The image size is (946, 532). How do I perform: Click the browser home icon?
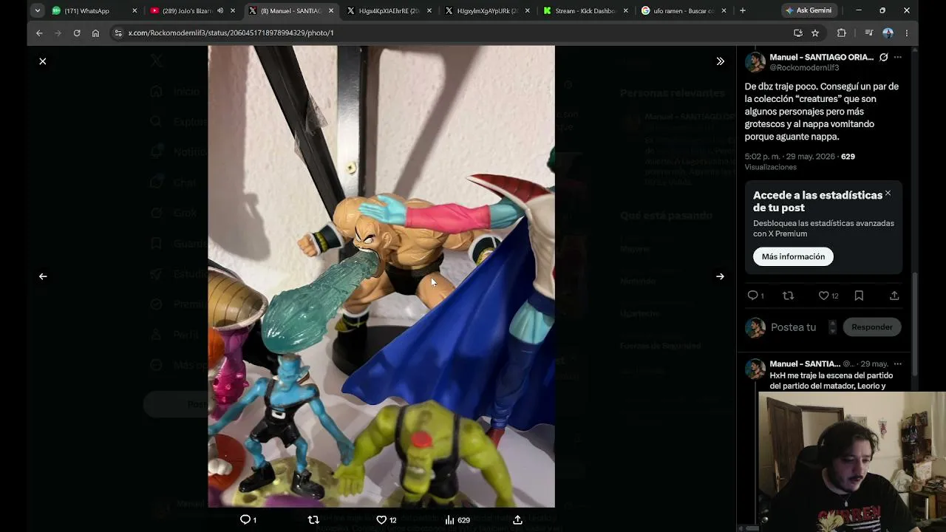(95, 33)
